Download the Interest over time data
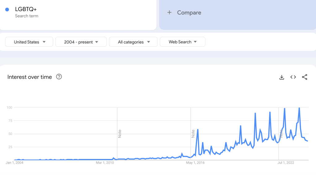This screenshot has width=316, height=175. [281, 77]
